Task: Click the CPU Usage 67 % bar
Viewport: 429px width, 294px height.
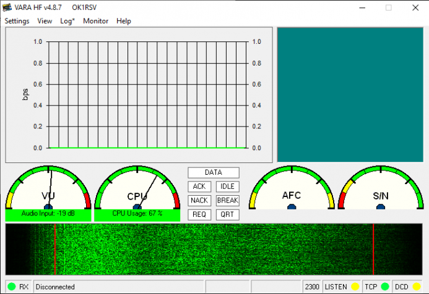Action: [137, 215]
